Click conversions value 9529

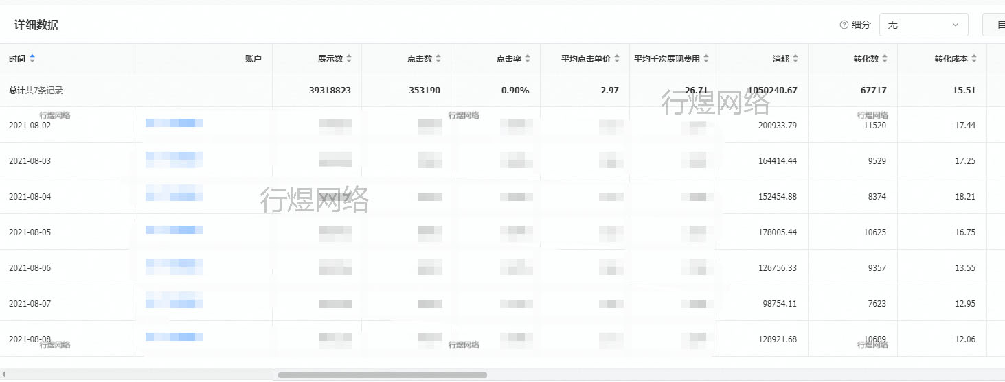pos(877,161)
